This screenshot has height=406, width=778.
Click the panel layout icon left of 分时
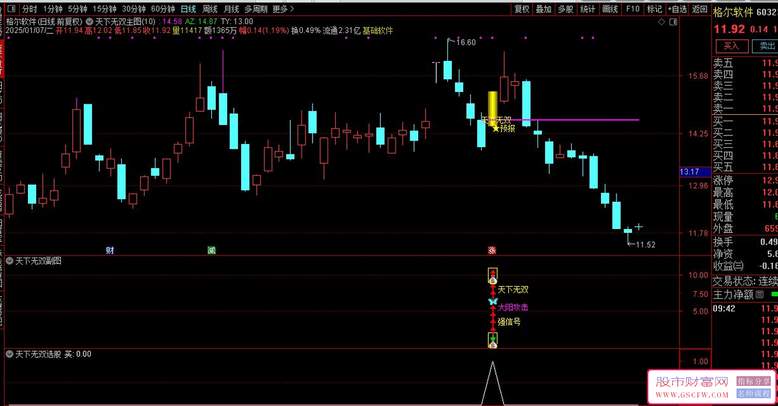point(10,9)
